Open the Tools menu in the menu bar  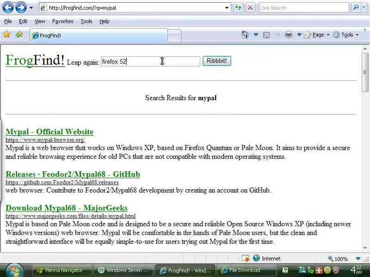(86, 21)
